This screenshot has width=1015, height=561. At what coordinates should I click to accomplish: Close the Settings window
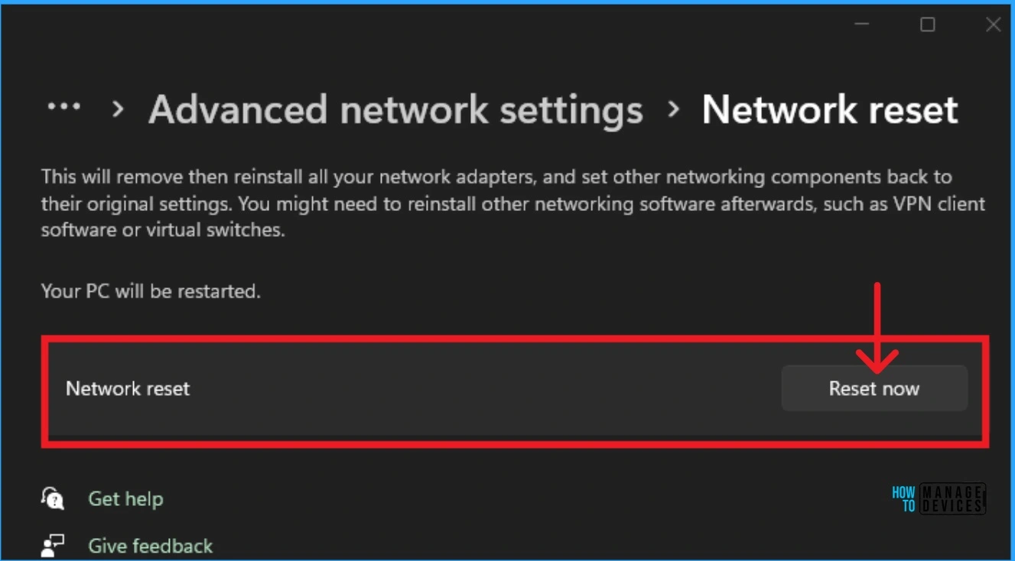(992, 24)
